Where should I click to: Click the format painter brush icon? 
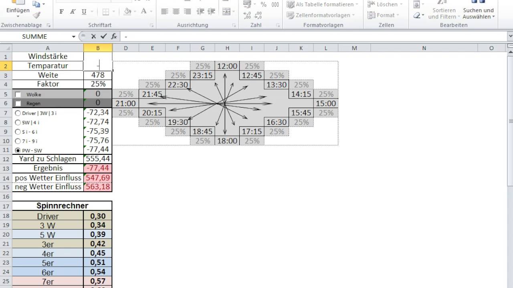point(36,15)
